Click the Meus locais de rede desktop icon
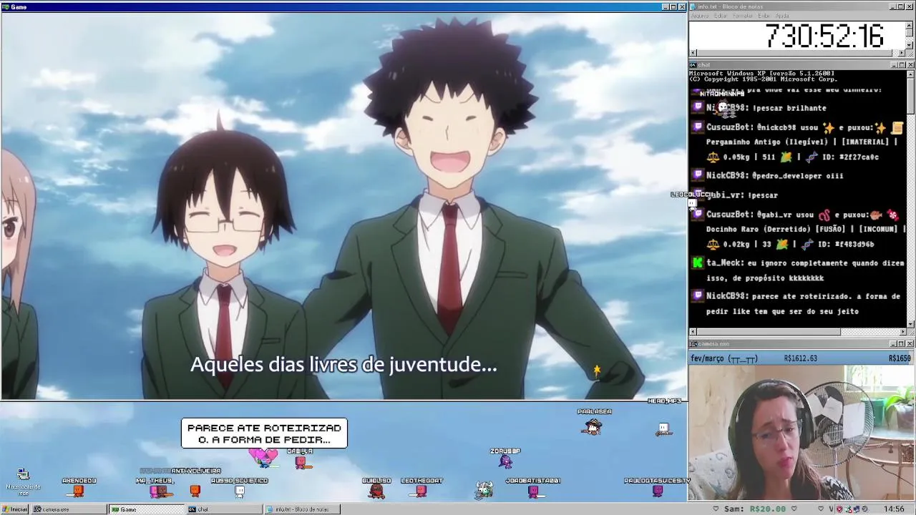 (23, 481)
